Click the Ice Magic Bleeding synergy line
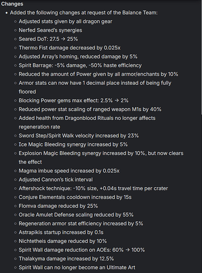The width and height of the screenshot is (202, 273). pyautogui.click(x=73, y=144)
